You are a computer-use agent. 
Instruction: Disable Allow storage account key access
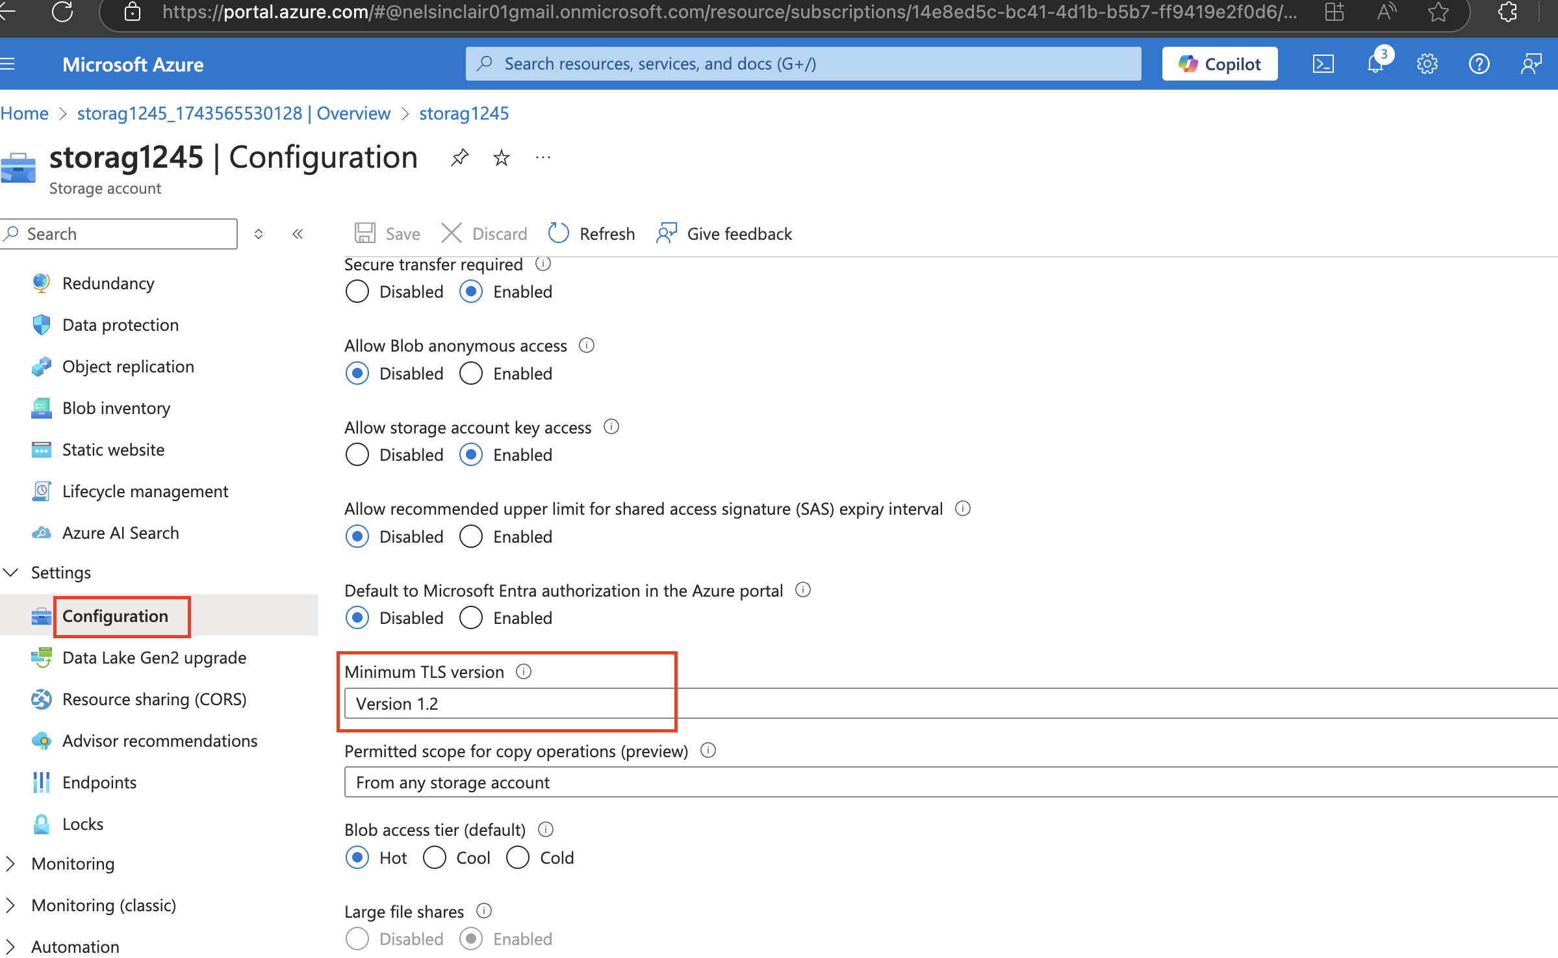(357, 455)
